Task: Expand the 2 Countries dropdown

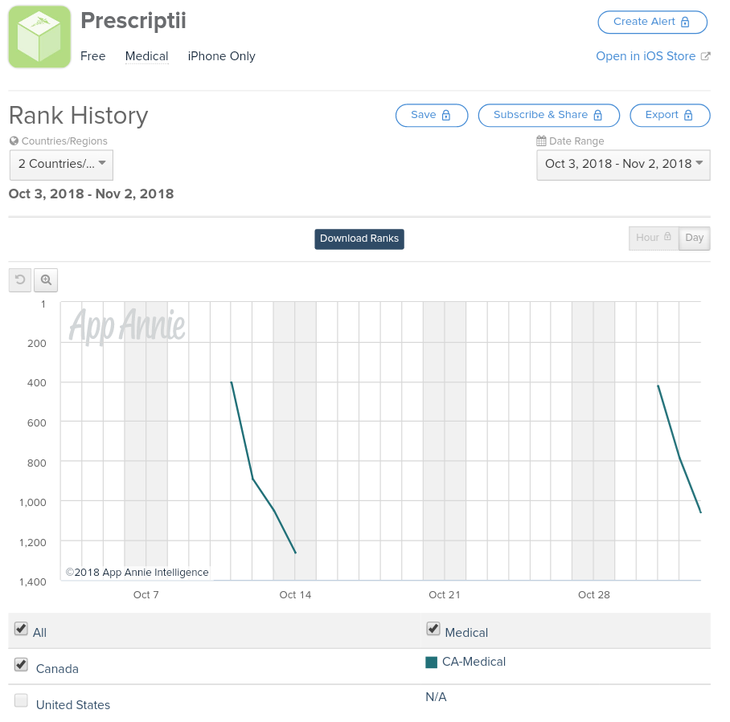Action: tap(61, 165)
